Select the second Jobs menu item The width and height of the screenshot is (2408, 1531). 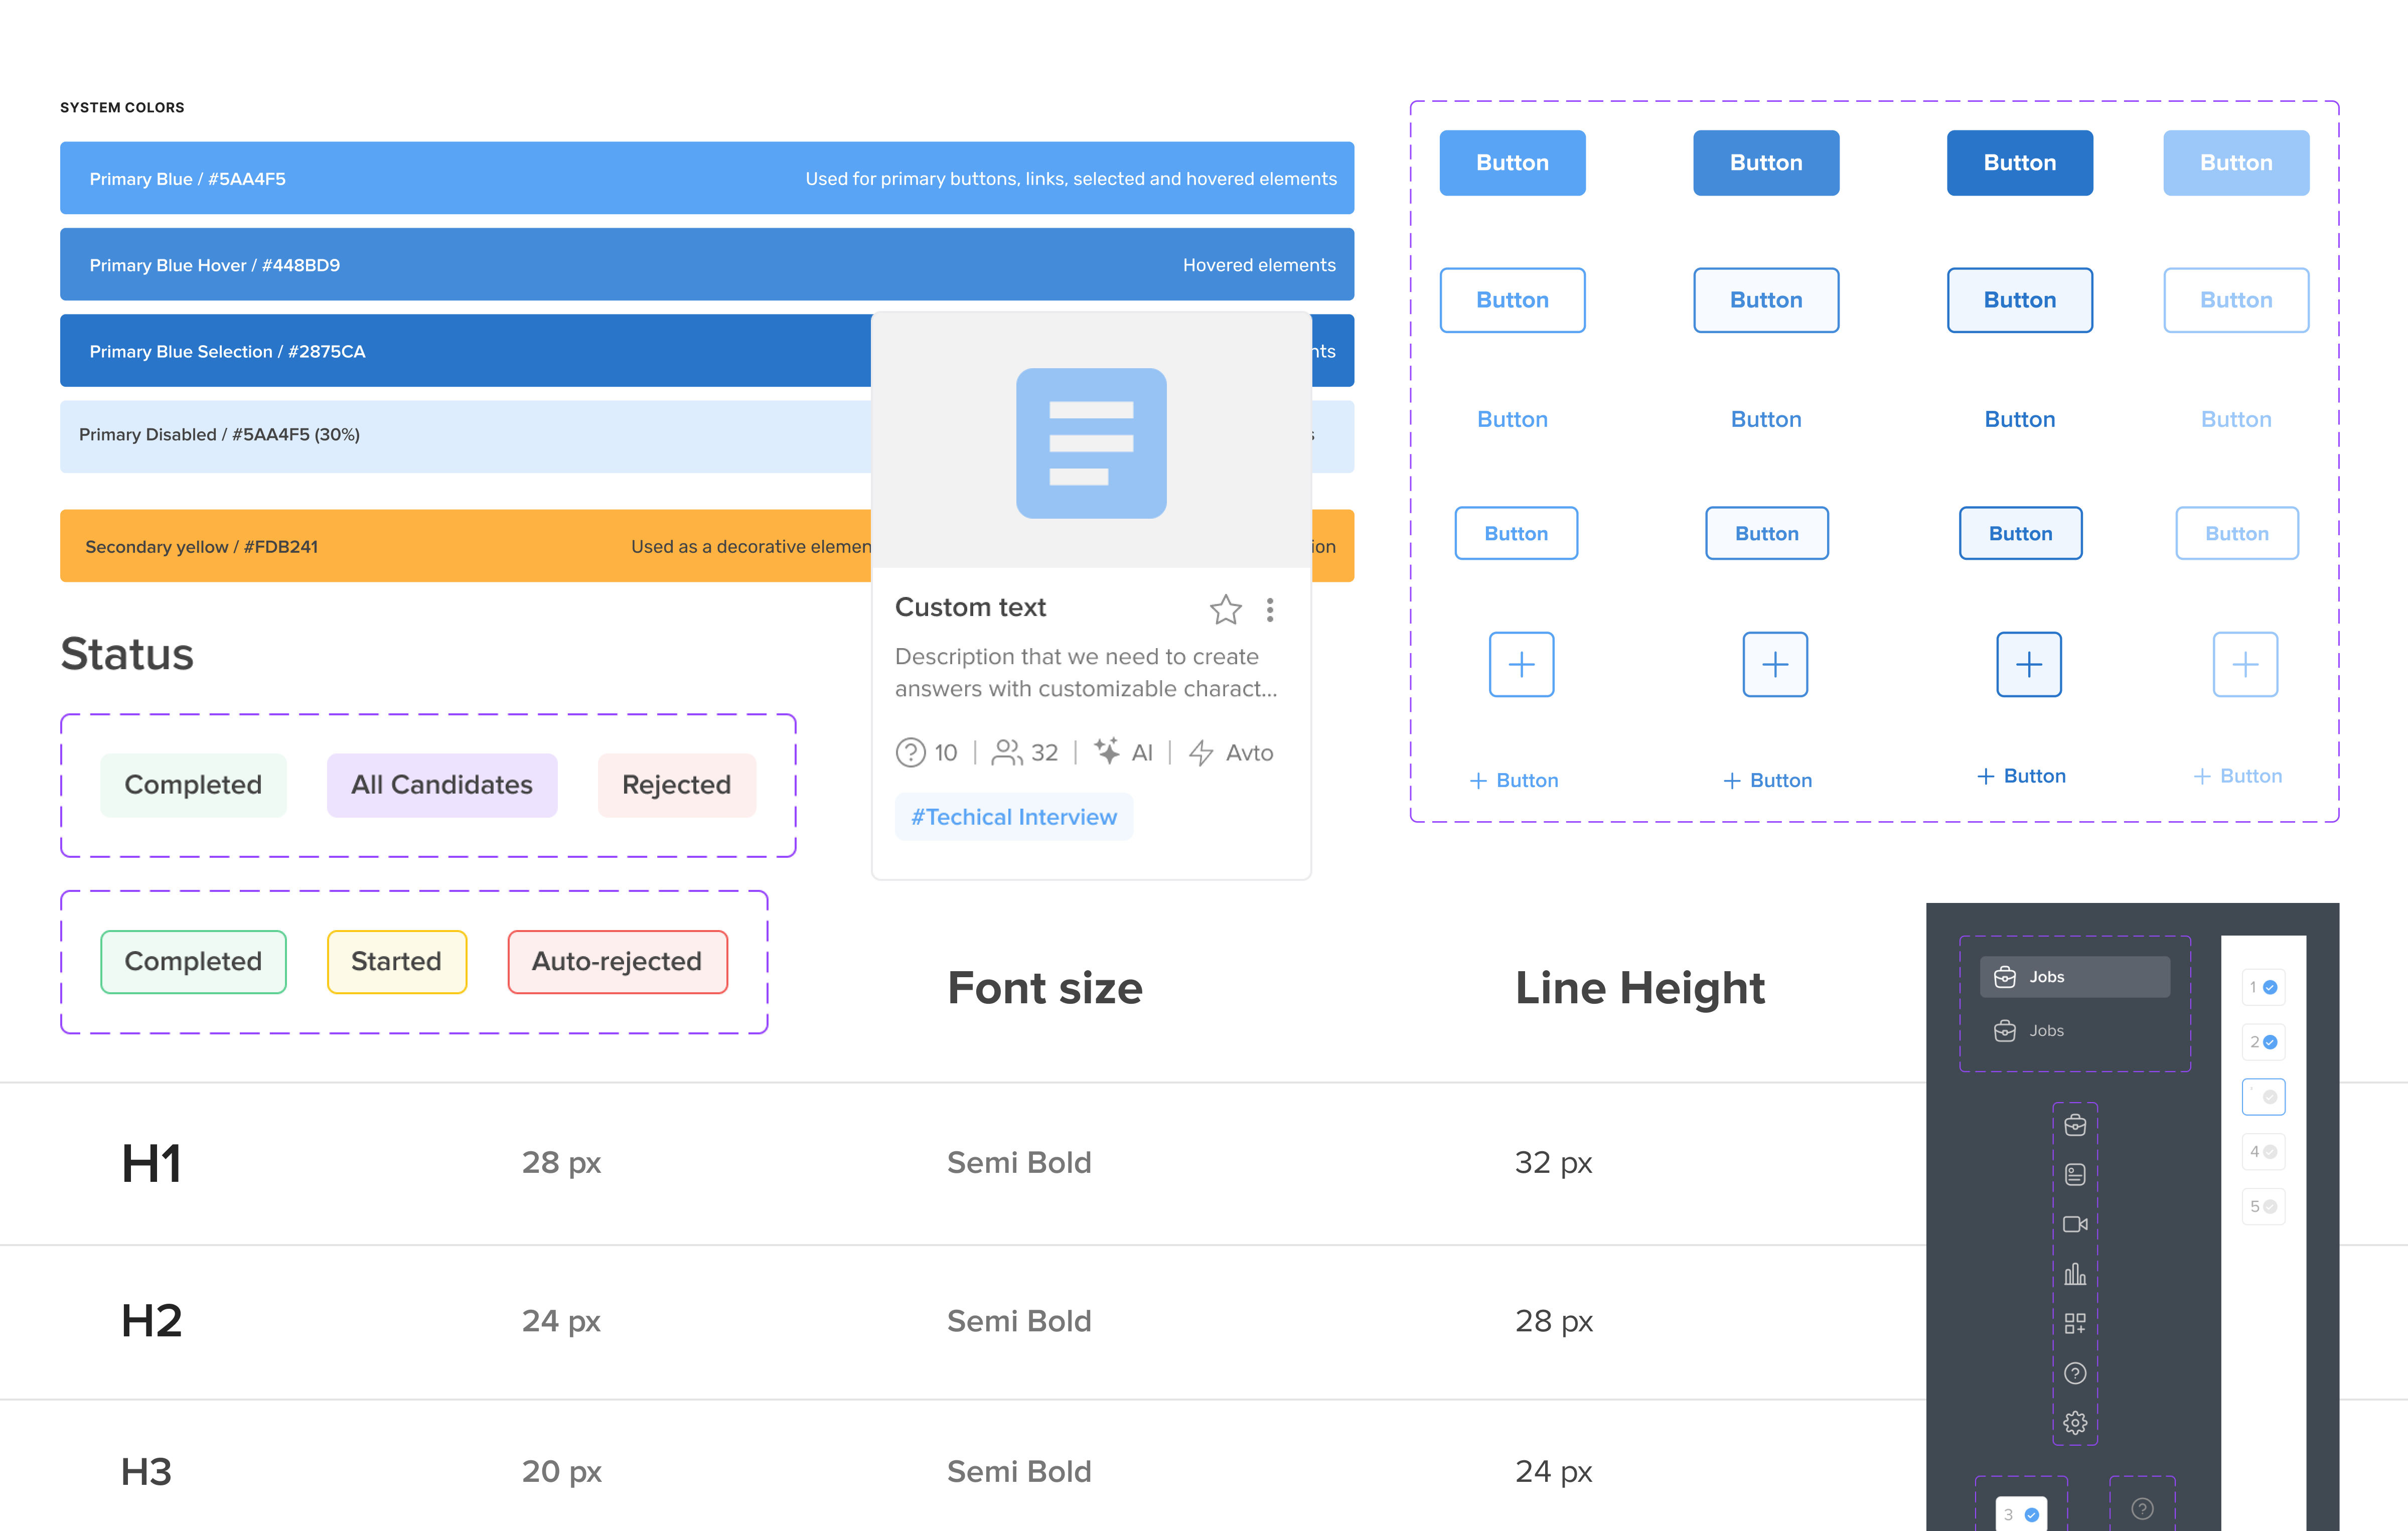[2046, 1030]
